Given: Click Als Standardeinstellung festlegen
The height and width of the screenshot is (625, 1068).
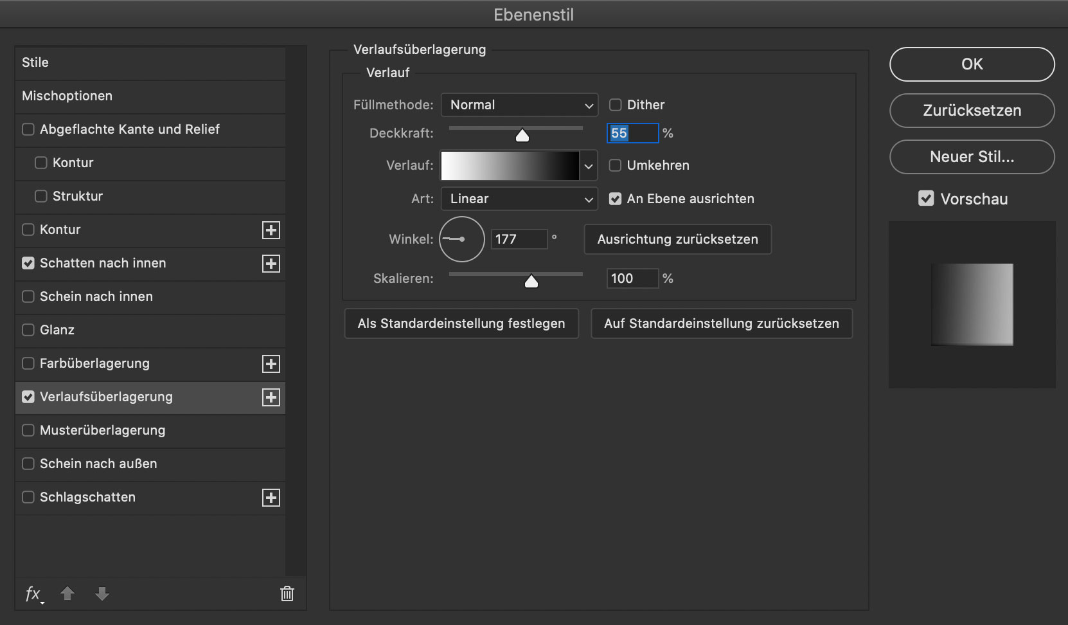Looking at the screenshot, I should pos(461,323).
